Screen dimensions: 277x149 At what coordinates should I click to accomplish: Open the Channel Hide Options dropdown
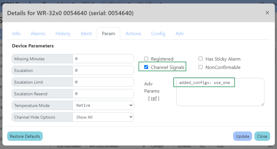(103, 117)
